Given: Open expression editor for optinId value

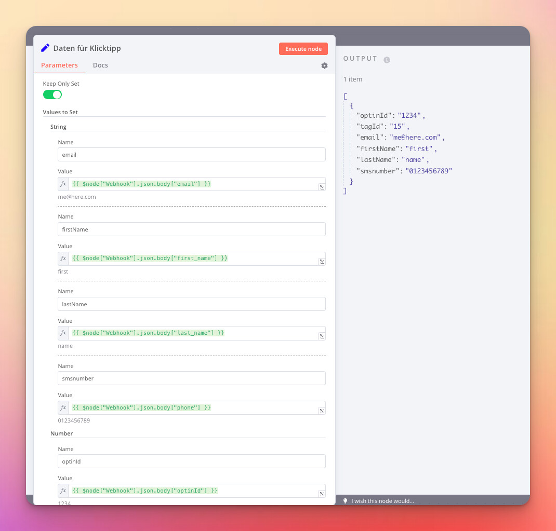Looking at the screenshot, I should tap(322, 494).
